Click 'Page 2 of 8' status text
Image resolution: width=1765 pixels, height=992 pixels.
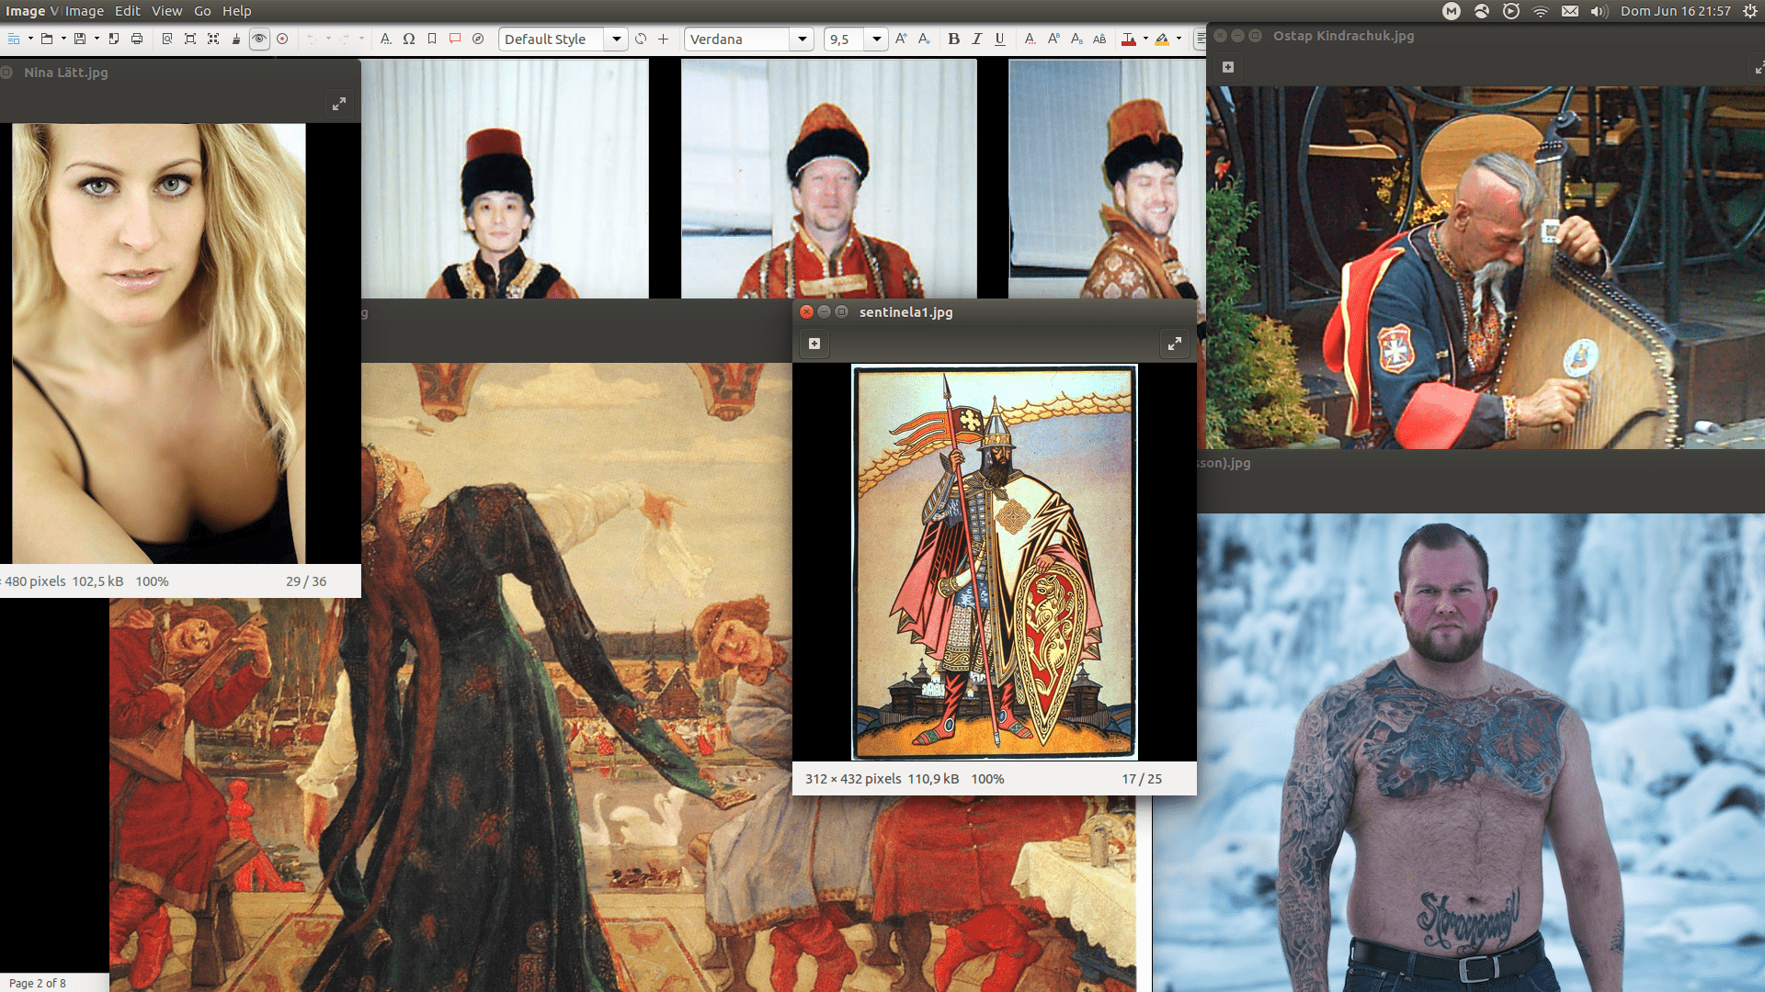(x=38, y=983)
